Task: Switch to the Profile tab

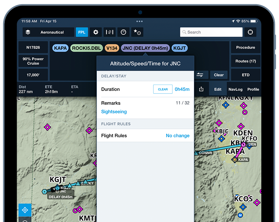Action: coord(253,89)
